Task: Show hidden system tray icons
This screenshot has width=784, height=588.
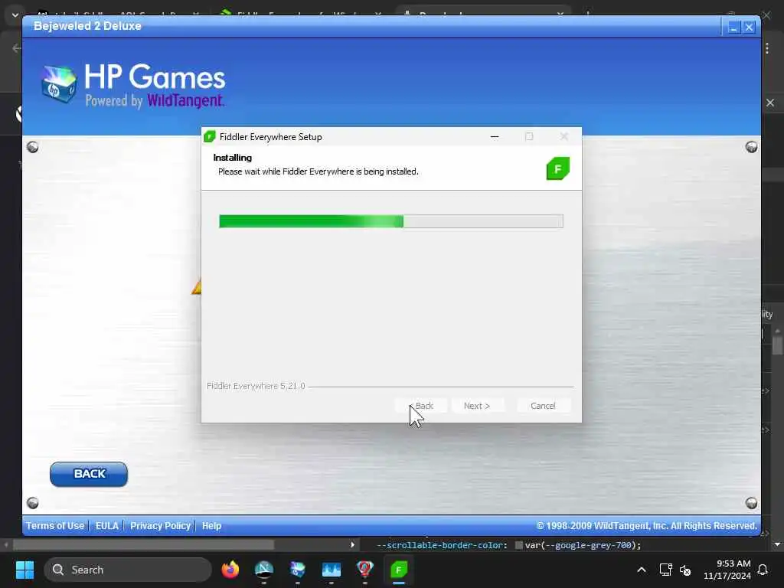Action: click(x=642, y=570)
